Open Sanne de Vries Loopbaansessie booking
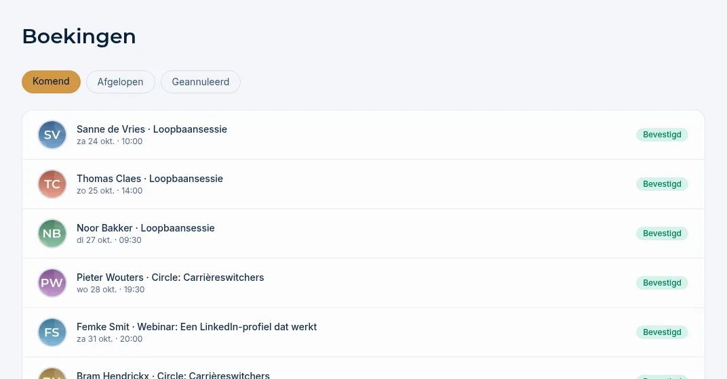The height and width of the screenshot is (379, 727). (x=363, y=135)
